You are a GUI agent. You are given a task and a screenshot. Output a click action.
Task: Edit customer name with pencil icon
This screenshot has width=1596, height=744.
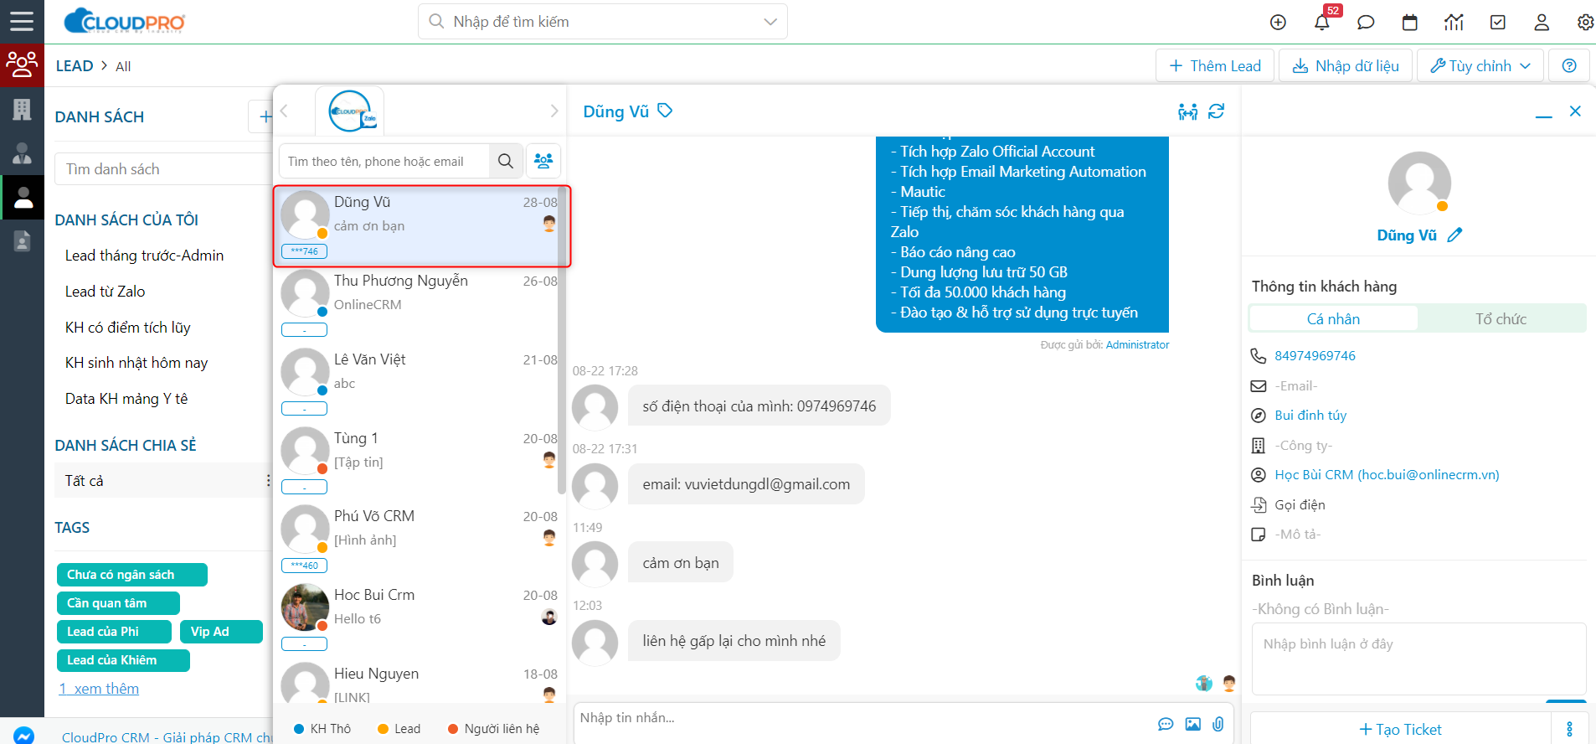point(1454,235)
